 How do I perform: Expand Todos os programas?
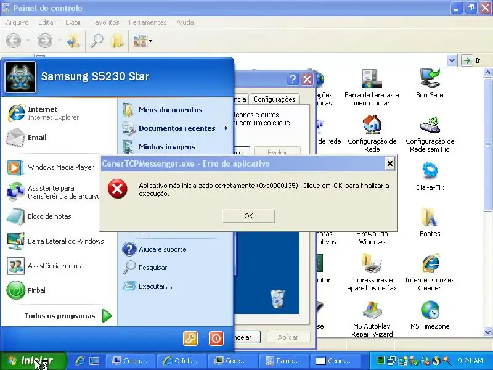[68, 316]
